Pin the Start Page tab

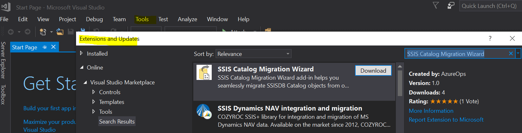tap(44, 47)
